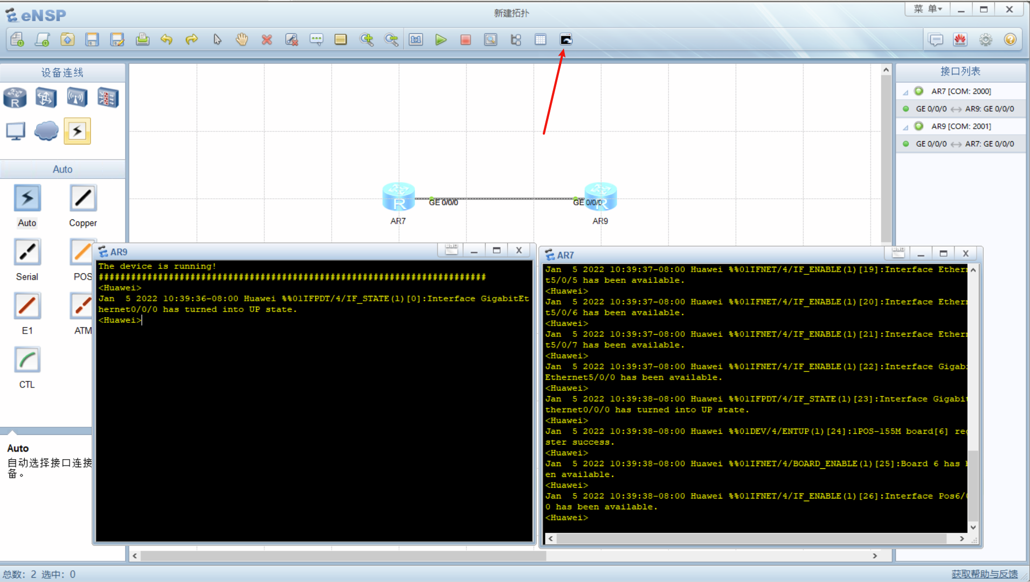The width and height of the screenshot is (1030, 582).
Task: Click the AR7 router on canvas
Action: tap(398, 197)
